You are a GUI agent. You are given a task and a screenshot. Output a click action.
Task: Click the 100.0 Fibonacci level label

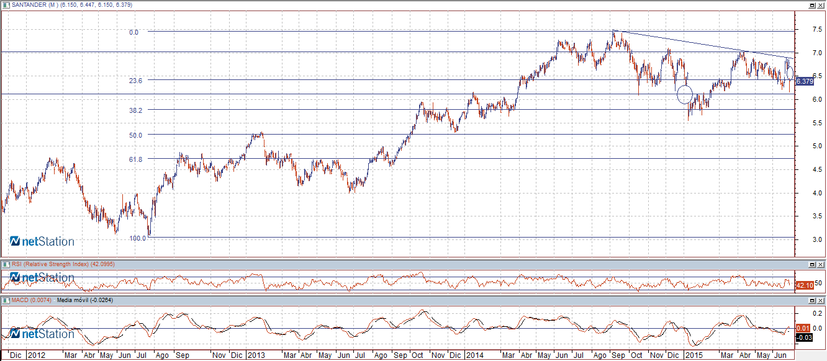138,238
